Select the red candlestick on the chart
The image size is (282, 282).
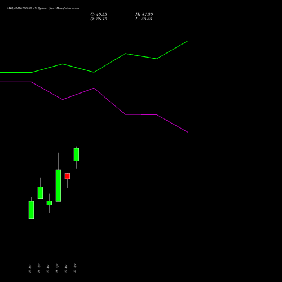(67, 176)
